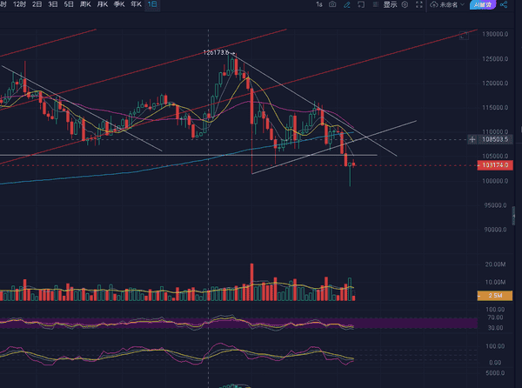The image size is (522, 388).
Task: Select the 1日 timeframe tab
Action: (x=153, y=5)
